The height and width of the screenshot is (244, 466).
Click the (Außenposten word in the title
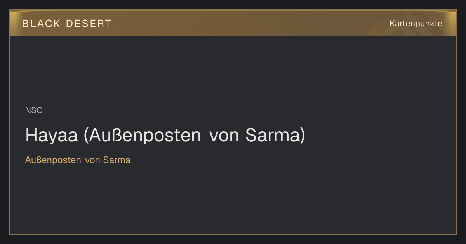(x=142, y=136)
